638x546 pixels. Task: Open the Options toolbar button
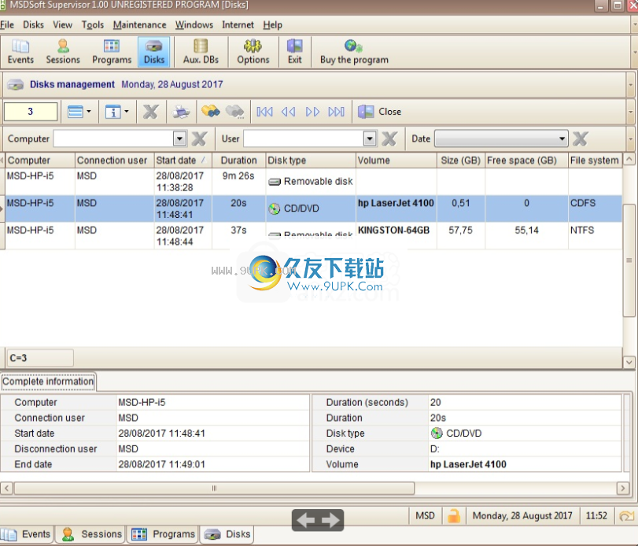pos(253,52)
